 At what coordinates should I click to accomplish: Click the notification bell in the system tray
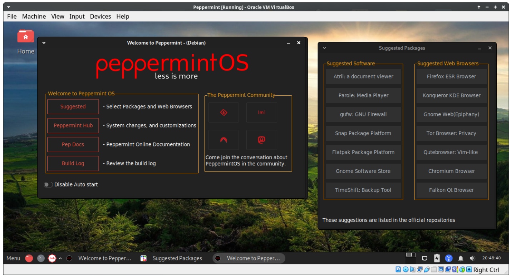[x=461, y=258]
